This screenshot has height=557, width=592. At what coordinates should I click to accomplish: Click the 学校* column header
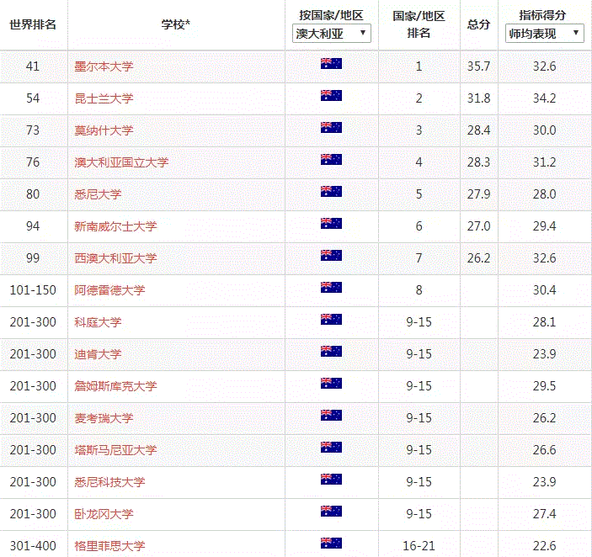(x=175, y=24)
